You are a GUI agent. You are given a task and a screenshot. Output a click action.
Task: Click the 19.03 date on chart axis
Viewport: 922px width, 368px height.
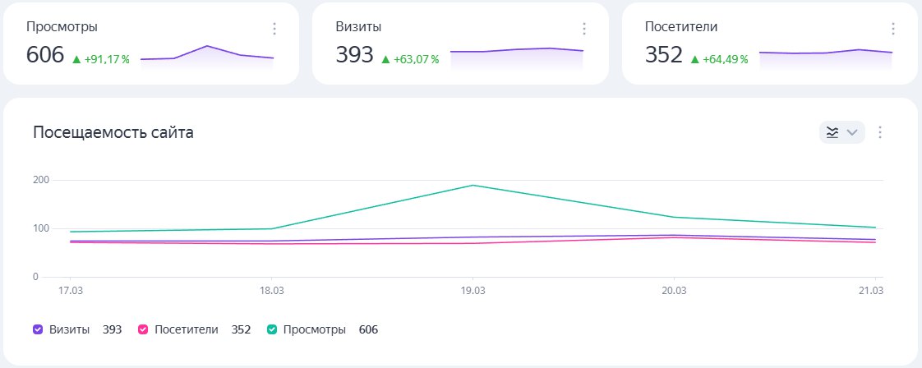click(x=473, y=290)
